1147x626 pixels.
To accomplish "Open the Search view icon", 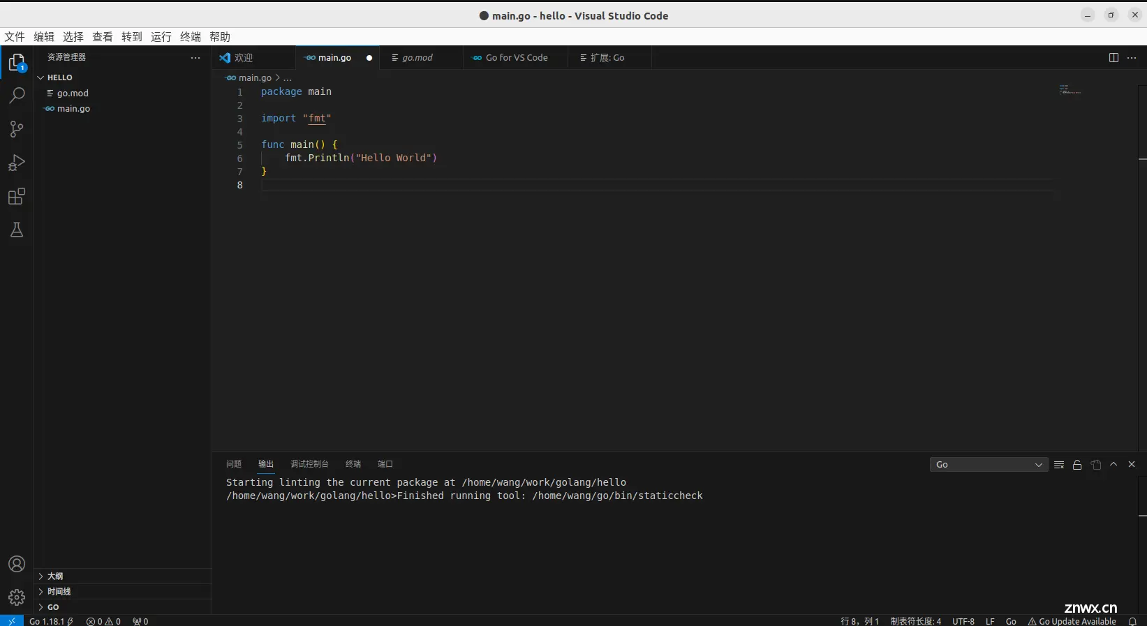I will 17,96.
